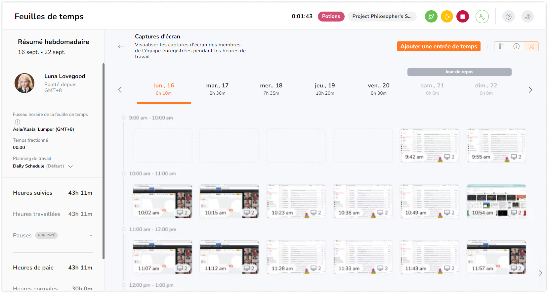Select the screenshots view icon
Viewport: 548px width, 293px height.
531,46
